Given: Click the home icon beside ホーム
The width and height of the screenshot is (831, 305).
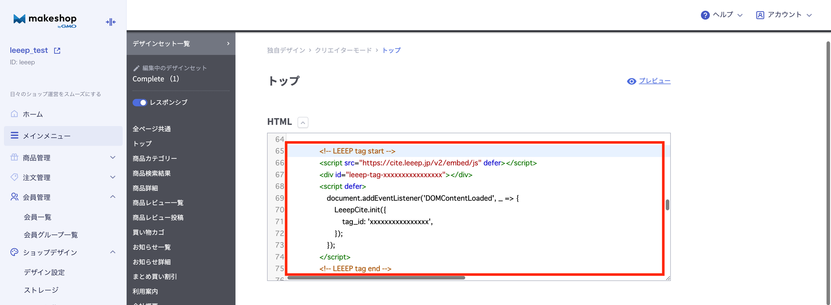Looking at the screenshot, I should [x=15, y=114].
